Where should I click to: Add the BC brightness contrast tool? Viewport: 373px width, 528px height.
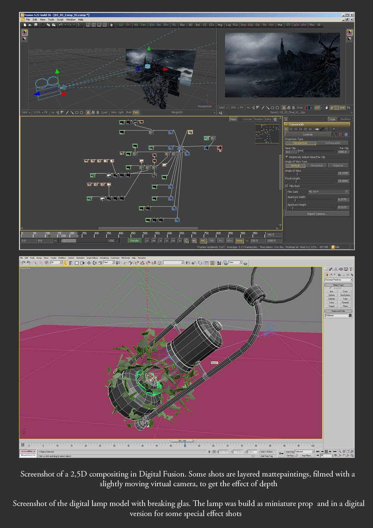click(191, 25)
